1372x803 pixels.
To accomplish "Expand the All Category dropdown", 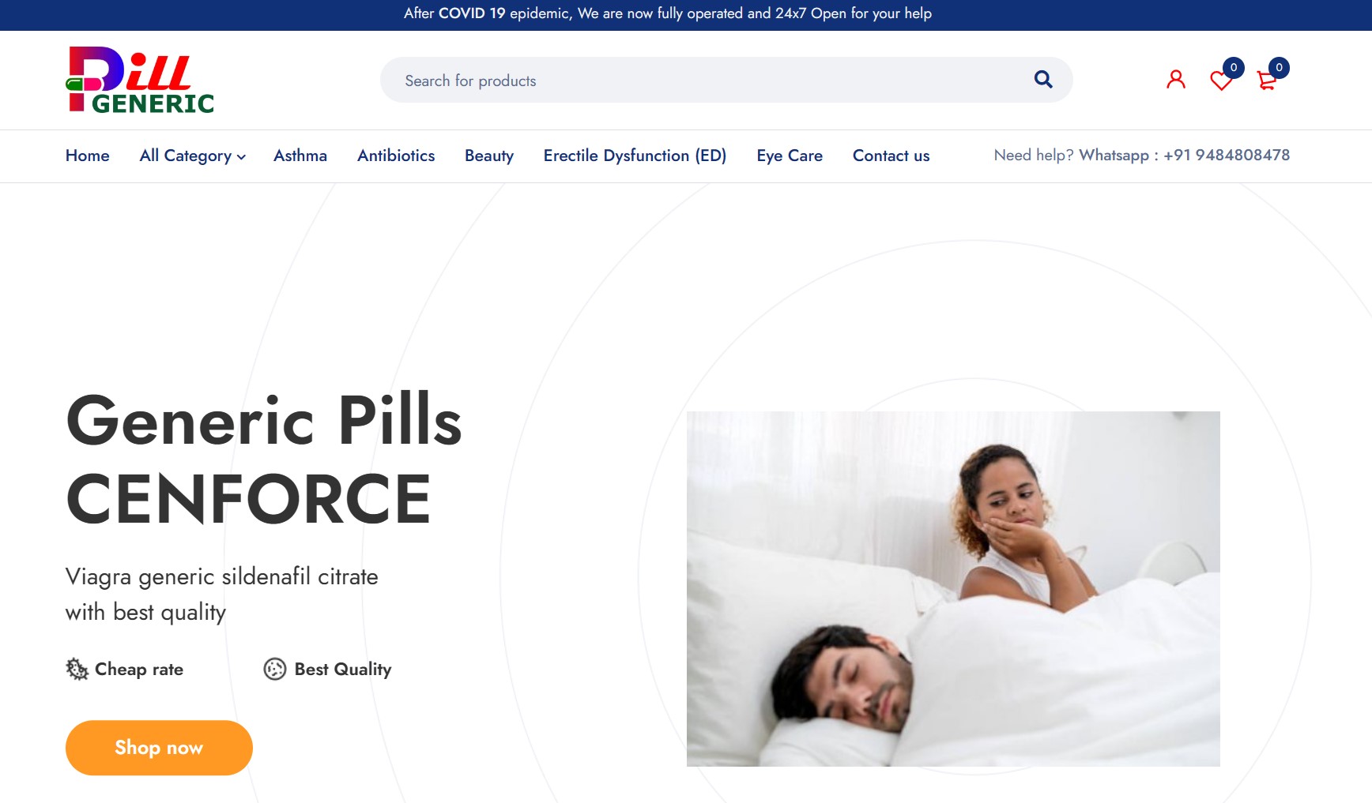I will point(185,156).
